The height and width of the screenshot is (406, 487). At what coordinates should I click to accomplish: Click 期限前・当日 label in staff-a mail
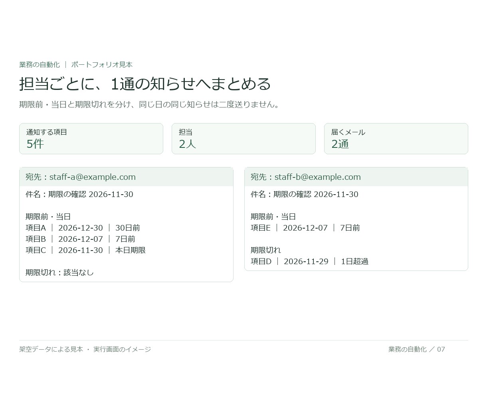[x=48, y=217]
